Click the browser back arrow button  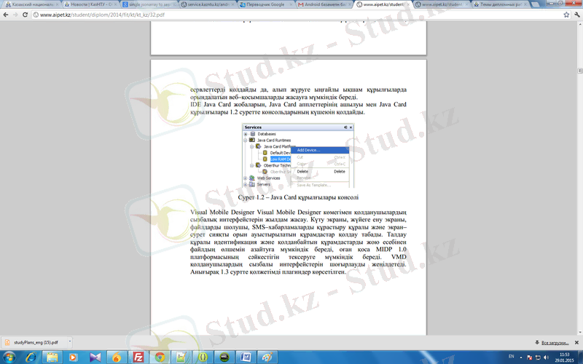[x=7, y=14]
